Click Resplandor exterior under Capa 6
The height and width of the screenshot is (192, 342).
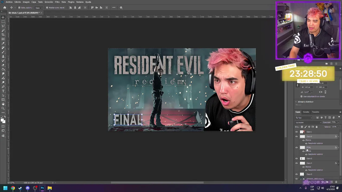pos(316,143)
